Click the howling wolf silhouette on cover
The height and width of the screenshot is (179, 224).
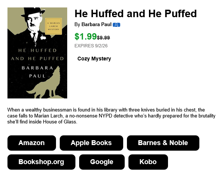coord(45,84)
